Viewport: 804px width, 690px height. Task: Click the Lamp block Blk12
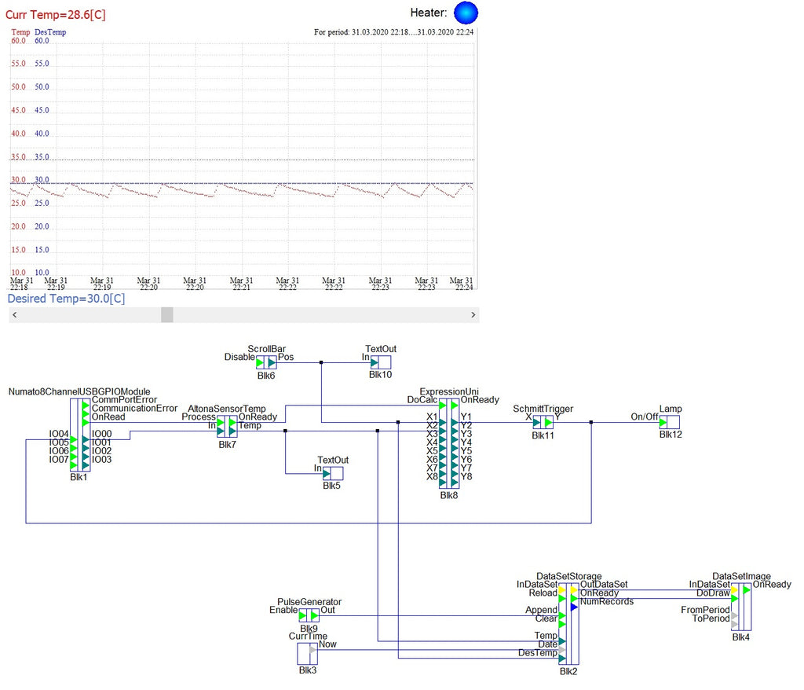(669, 422)
